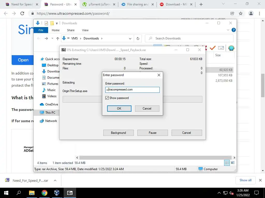Switch to the Need for Speed browser tab
This screenshot has height=198, width=265.
point(22,4)
